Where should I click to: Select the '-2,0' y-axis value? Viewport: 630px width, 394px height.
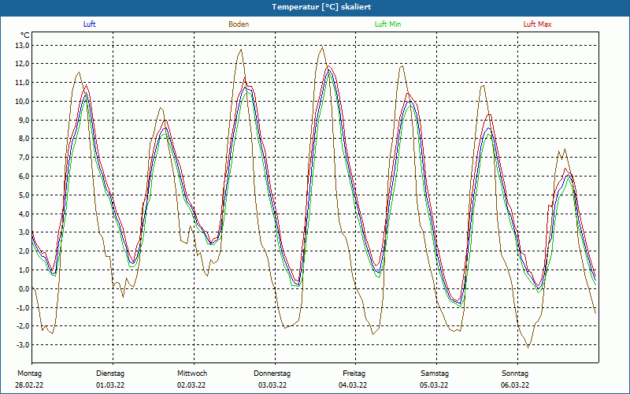tap(23, 325)
